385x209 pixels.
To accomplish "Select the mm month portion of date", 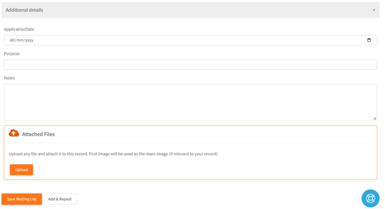I will (x=20, y=40).
